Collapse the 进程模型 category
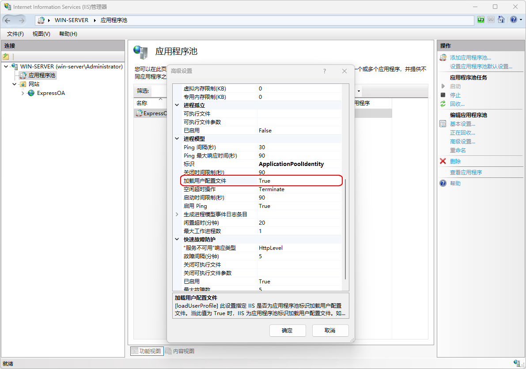The height and width of the screenshot is (369, 526). click(177, 139)
